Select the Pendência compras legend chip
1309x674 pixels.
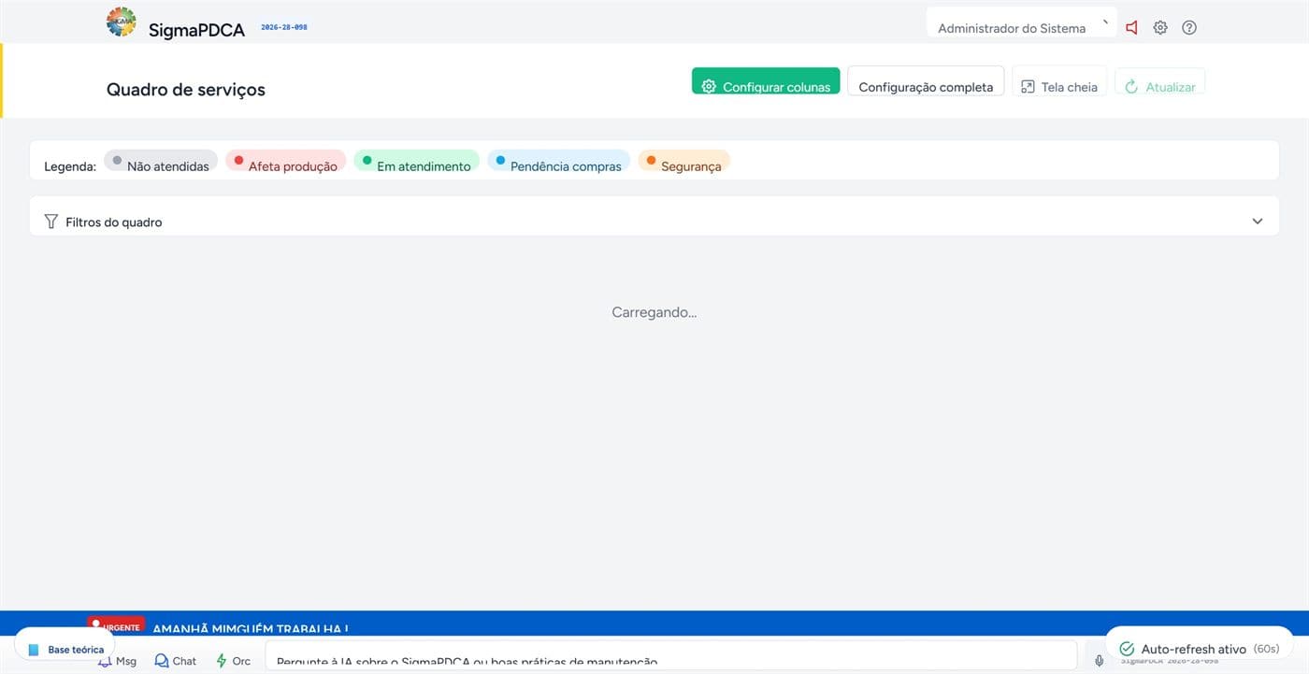coord(558,162)
